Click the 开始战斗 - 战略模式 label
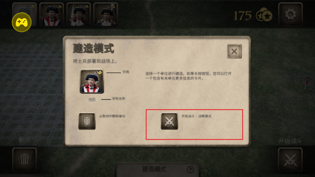 point(196,116)
